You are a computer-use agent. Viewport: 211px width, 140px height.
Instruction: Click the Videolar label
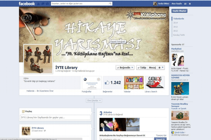point(127,91)
